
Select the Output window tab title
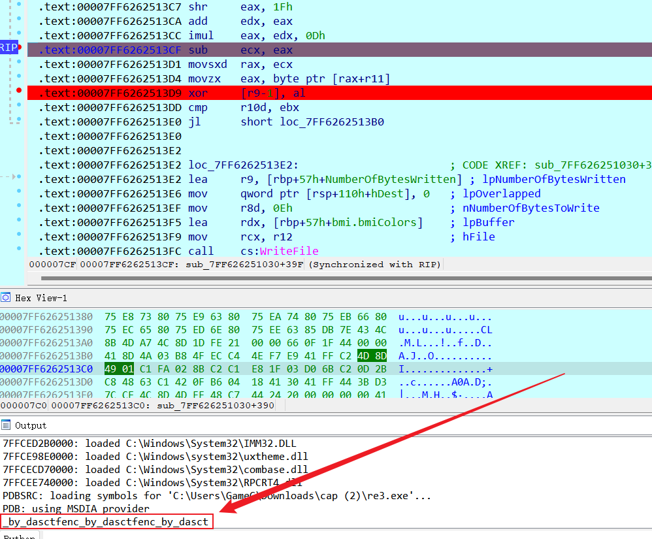point(31,425)
